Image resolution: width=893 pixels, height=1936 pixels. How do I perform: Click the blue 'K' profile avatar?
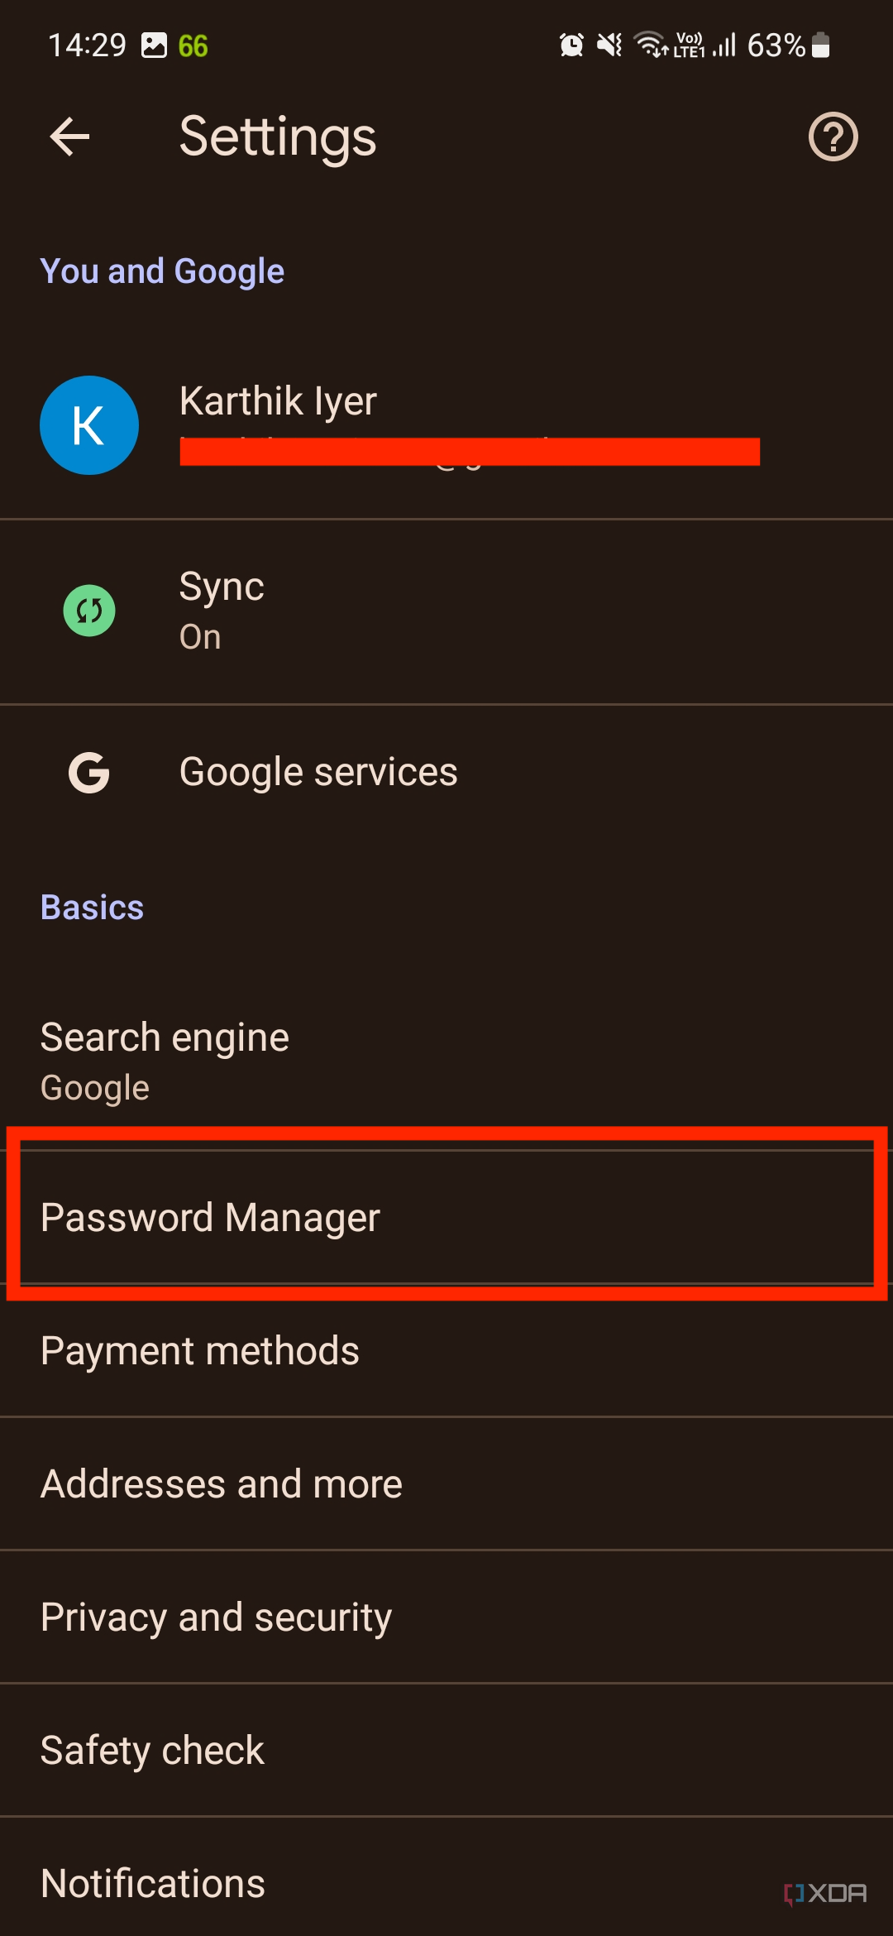(88, 424)
